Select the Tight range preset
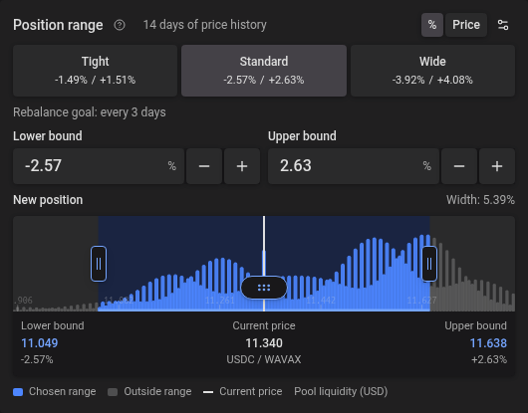The height and width of the screenshot is (413, 528). click(x=95, y=71)
